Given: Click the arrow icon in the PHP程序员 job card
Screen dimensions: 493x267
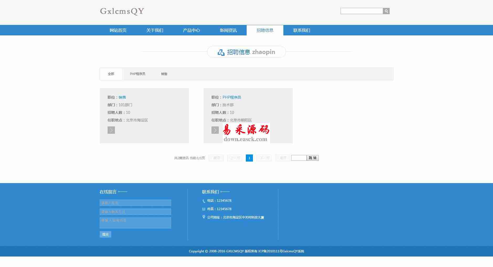Looking at the screenshot, I should [215, 130].
